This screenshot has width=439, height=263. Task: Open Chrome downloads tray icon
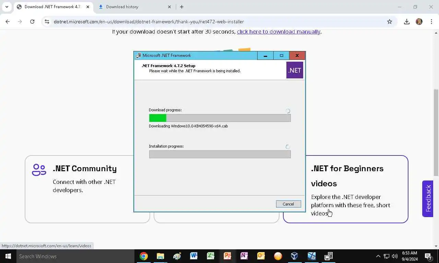click(407, 22)
